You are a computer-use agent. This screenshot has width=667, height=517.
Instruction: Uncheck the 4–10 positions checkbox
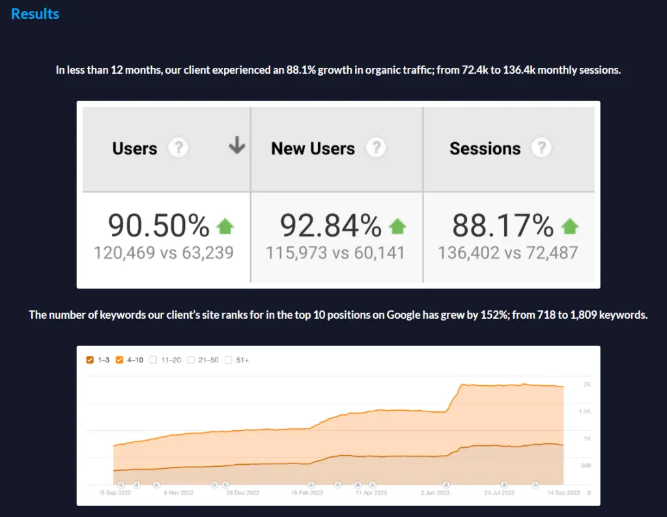coord(120,360)
